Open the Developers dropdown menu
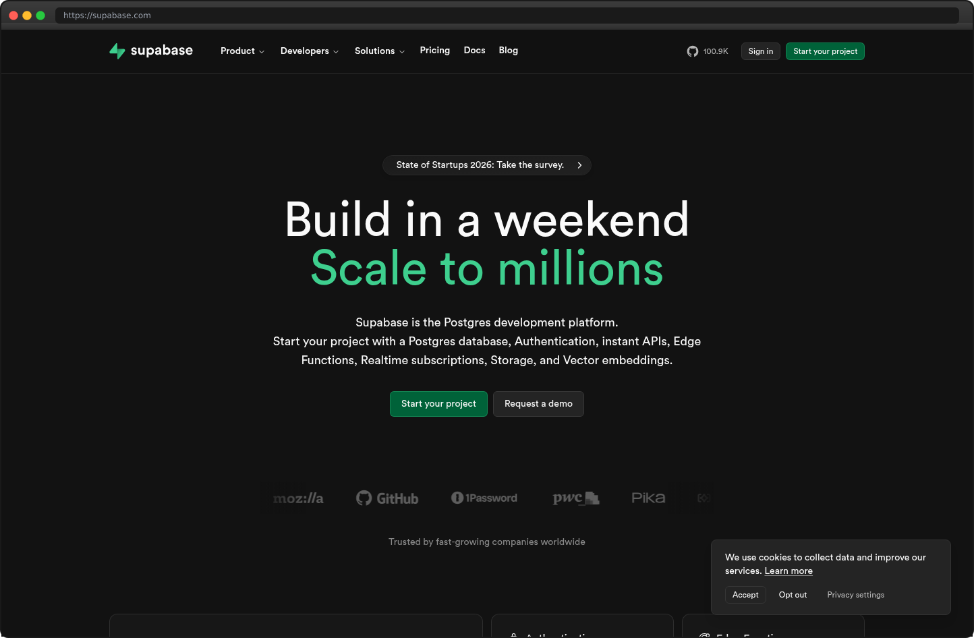Viewport: 974px width, 638px height. coord(309,51)
